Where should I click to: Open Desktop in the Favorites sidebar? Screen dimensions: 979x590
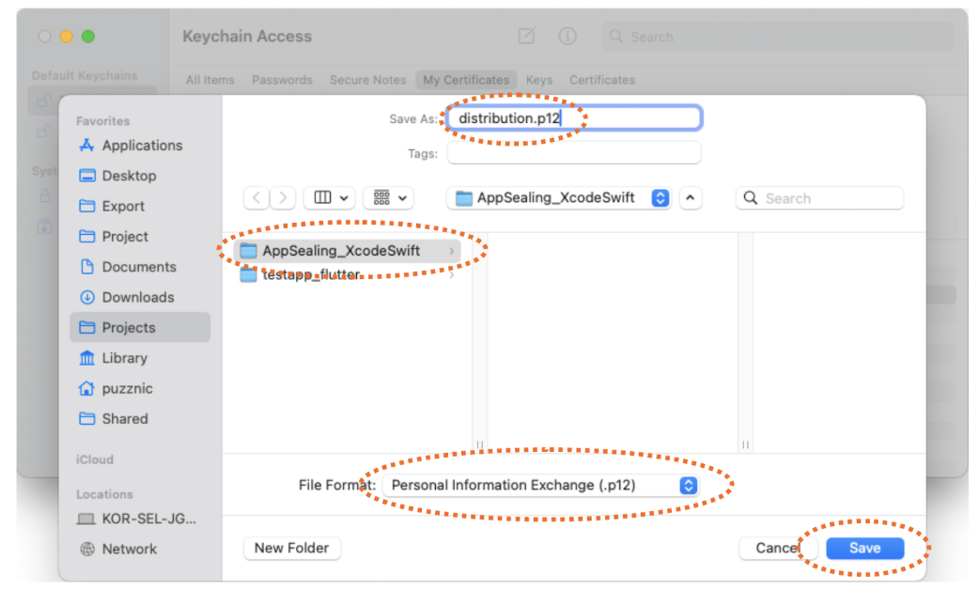pyautogui.click(x=129, y=176)
